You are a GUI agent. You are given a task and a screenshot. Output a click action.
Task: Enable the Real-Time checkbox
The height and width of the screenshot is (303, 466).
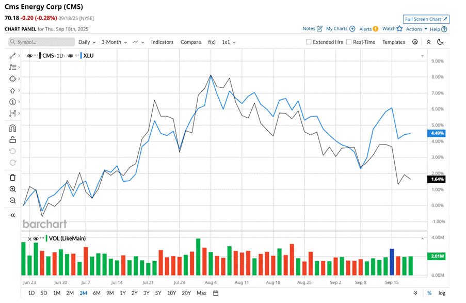click(x=349, y=42)
